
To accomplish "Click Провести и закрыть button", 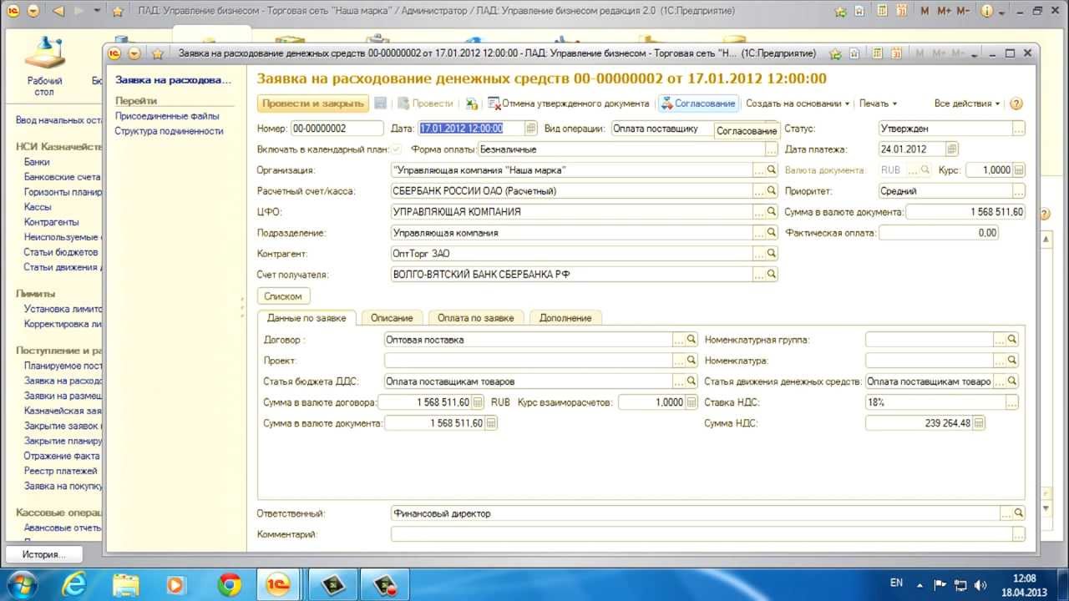I will tap(313, 104).
